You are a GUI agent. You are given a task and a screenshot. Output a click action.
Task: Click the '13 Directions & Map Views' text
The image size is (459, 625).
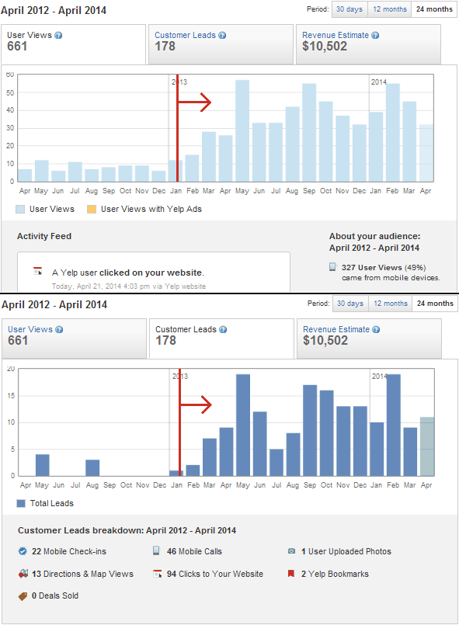82,574
